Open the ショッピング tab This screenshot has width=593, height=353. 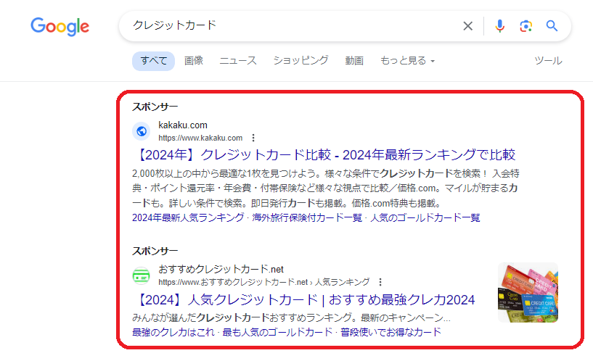click(x=301, y=60)
